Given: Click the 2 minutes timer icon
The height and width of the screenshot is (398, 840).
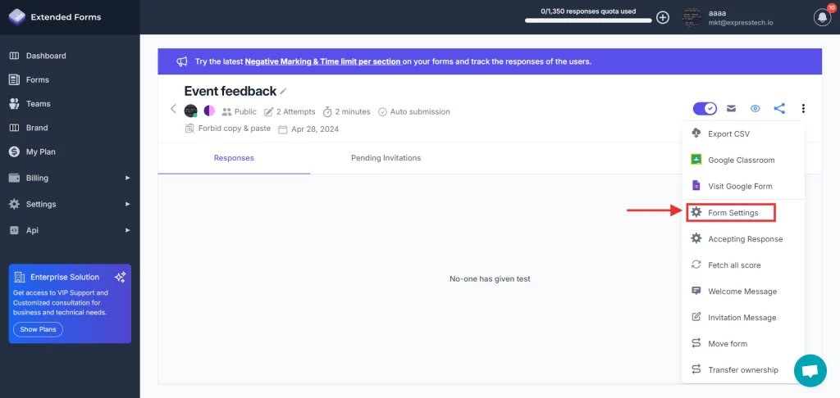Looking at the screenshot, I should pyautogui.click(x=326, y=112).
